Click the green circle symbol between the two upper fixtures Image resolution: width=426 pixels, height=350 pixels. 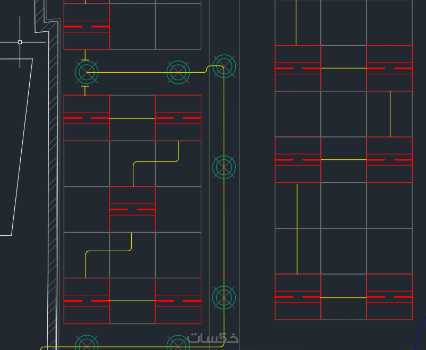(x=178, y=72)
